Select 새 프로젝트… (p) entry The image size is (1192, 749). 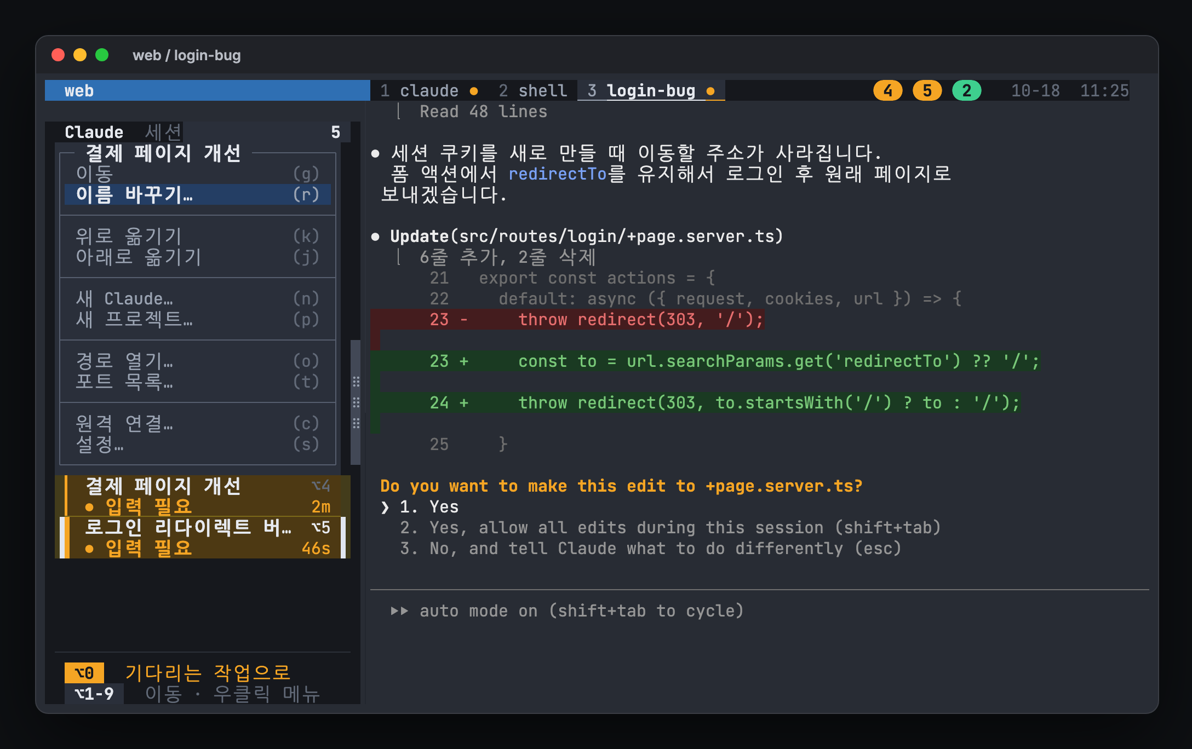click(198, 319)
